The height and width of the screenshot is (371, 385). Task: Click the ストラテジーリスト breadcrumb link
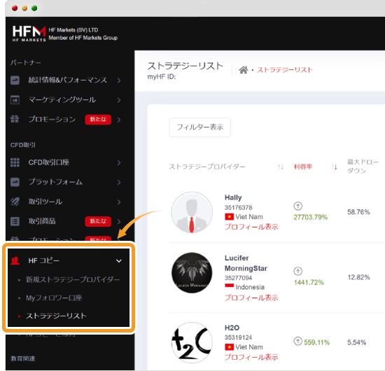pyautogui.click(x=285, y=70)
